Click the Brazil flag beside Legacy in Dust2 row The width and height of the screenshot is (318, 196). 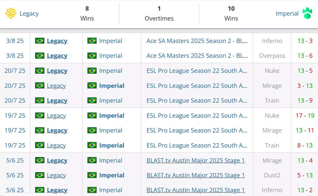[x=40, y=175]
